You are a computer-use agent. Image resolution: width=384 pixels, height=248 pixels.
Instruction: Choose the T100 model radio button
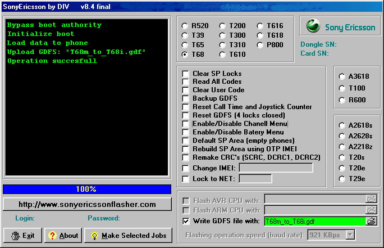tap(342, 88)
